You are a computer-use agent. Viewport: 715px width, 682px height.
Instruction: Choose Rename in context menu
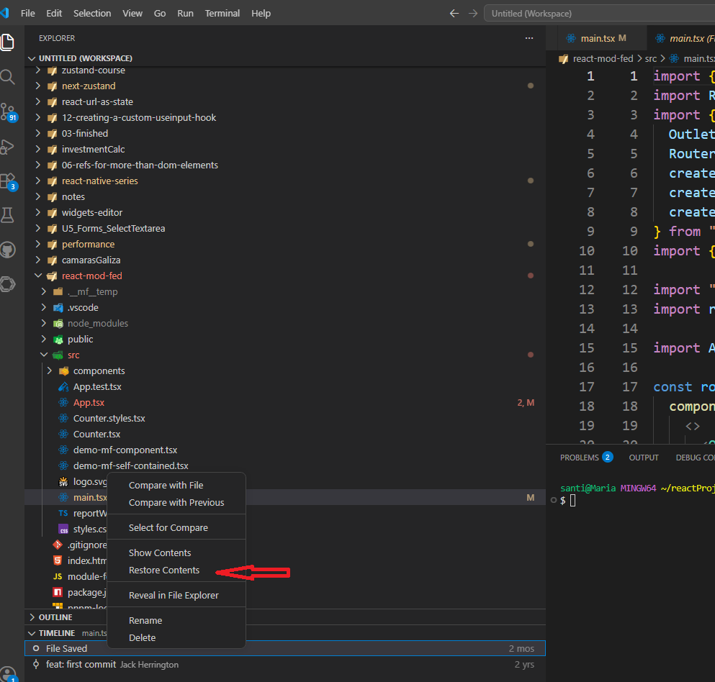(176, 621)
